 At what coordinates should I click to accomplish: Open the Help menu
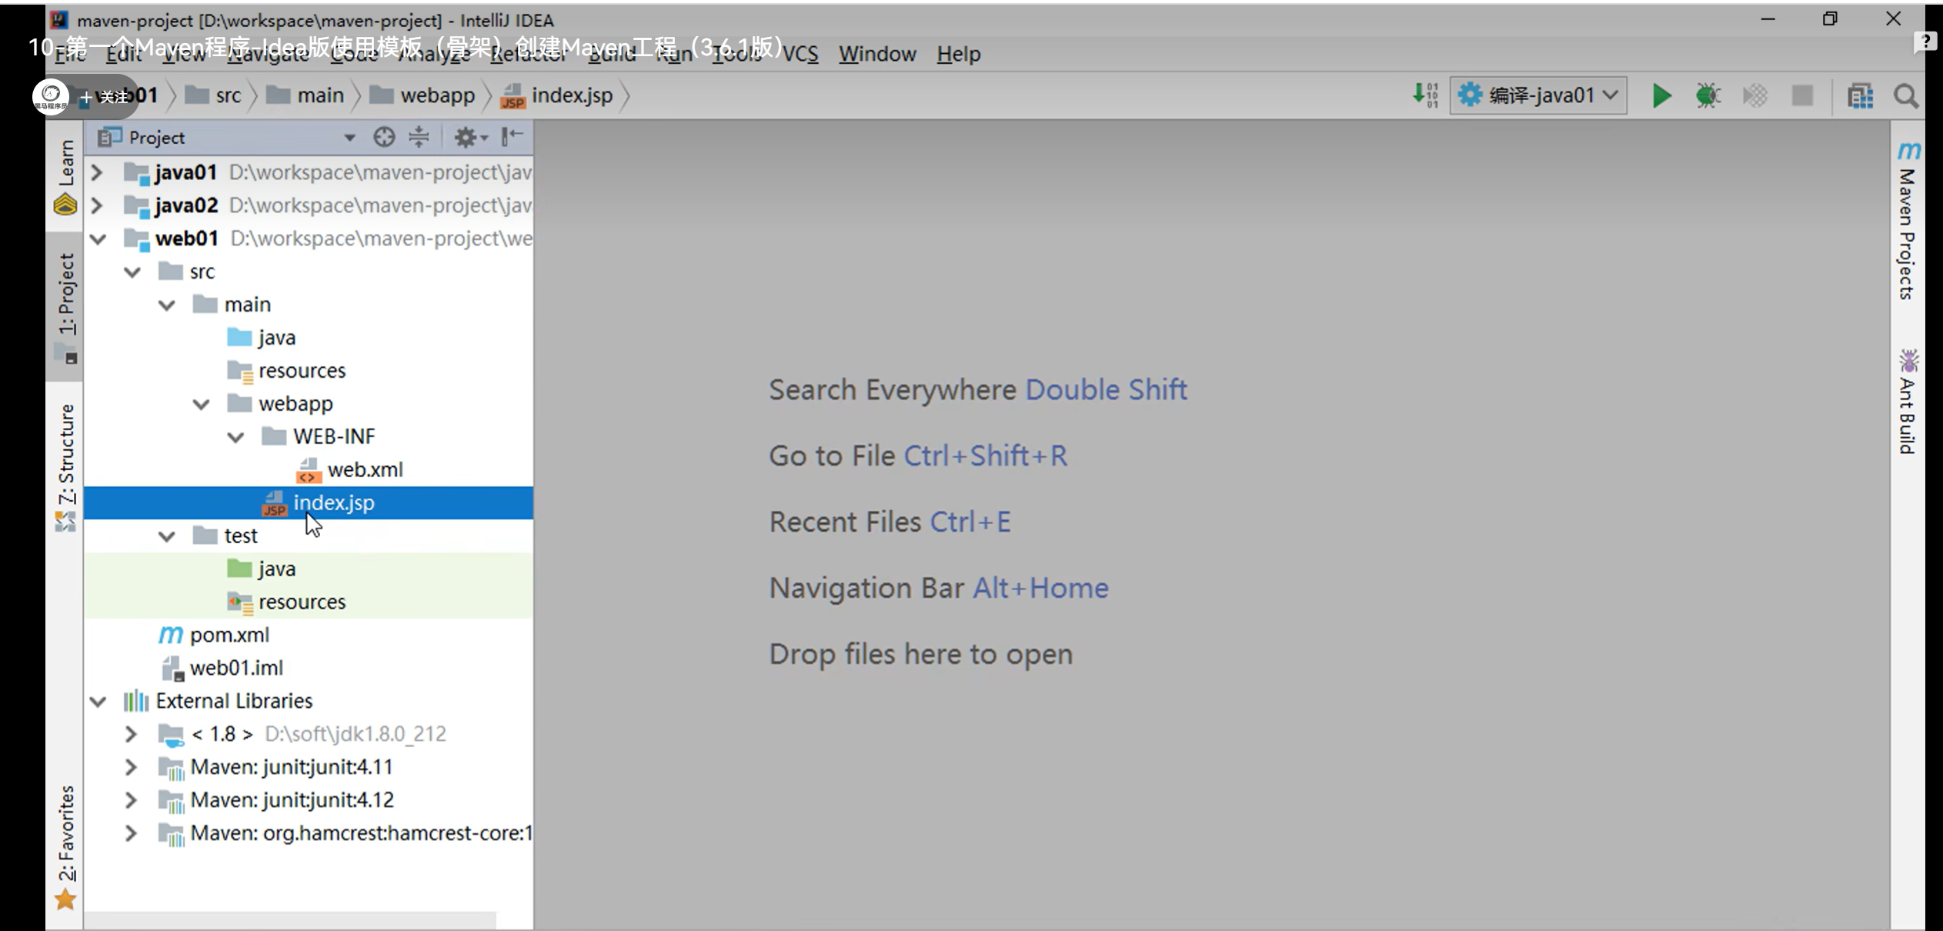tap(958, 54)
